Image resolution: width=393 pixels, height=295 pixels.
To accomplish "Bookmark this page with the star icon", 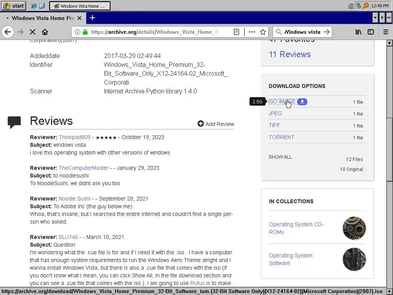I will 263,32.
